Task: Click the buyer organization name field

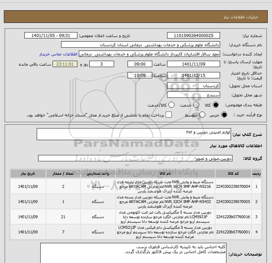Action: (x=141, y=45)
